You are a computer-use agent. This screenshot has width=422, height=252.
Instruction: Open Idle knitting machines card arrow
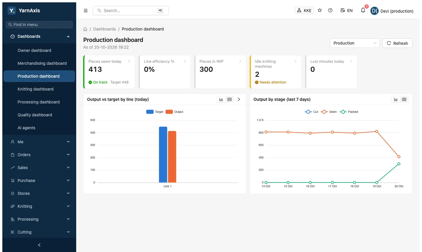point(295,61)
